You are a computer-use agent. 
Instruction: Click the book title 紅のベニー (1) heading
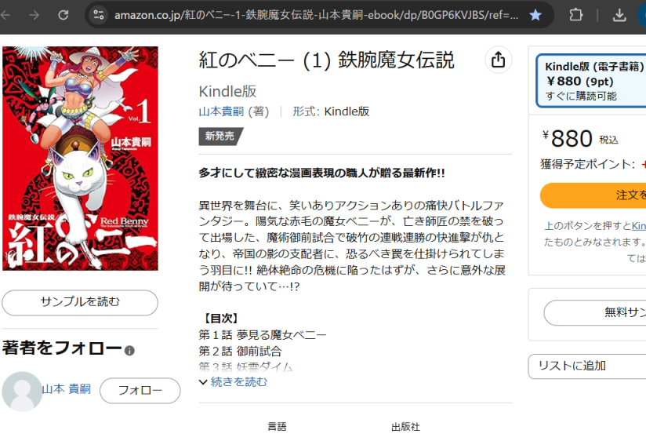pos(327,60)
